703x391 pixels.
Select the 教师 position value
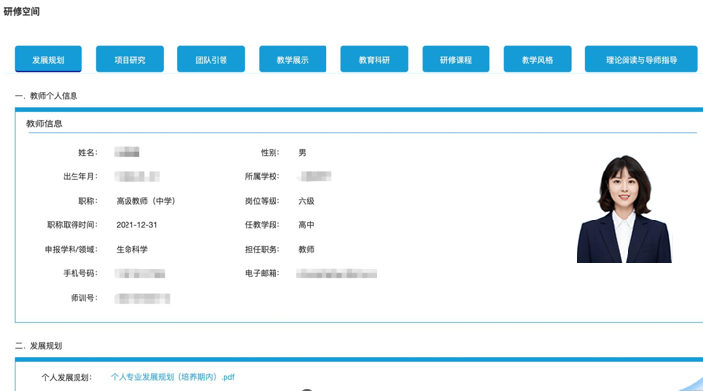(306, 250)
